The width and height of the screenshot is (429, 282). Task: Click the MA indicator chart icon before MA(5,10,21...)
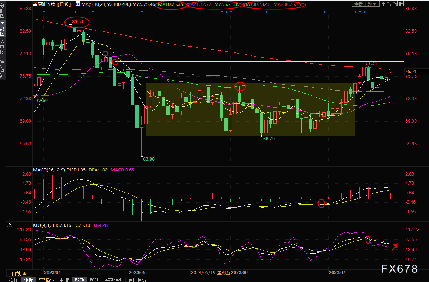78,4
